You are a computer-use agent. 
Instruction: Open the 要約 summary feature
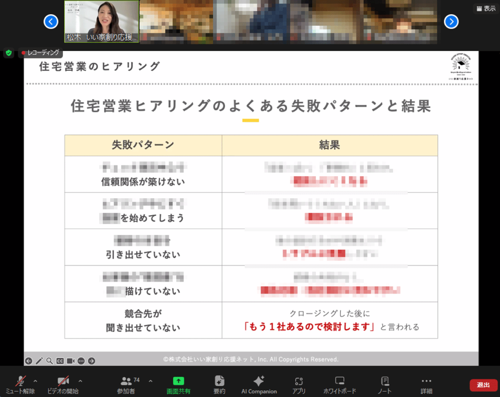tap(219, 385)
